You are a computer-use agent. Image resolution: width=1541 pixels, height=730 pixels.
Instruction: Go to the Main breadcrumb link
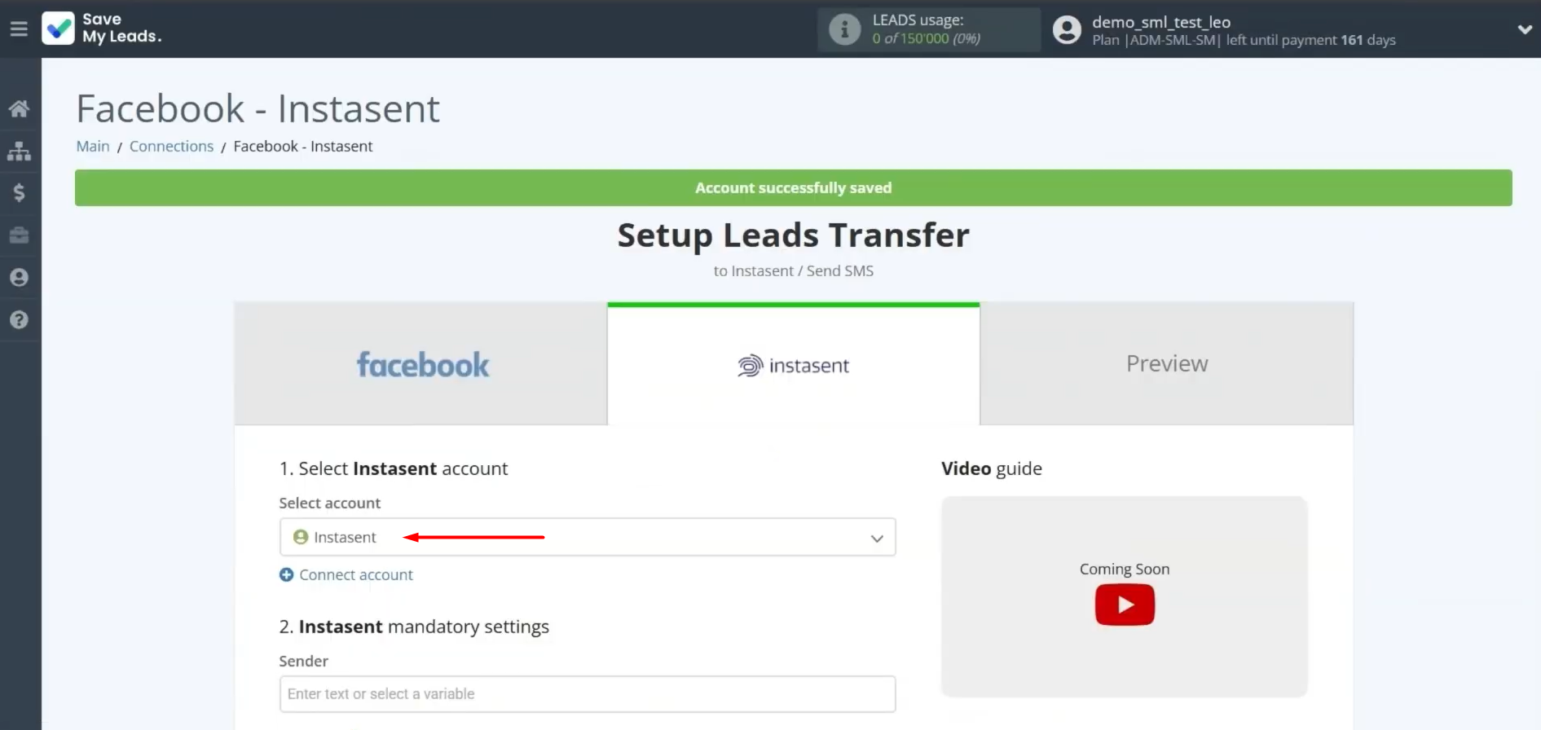[93, 147]
